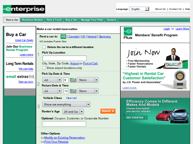Open the pick up date calendar icon
The image size is (193, 144).
73,80
